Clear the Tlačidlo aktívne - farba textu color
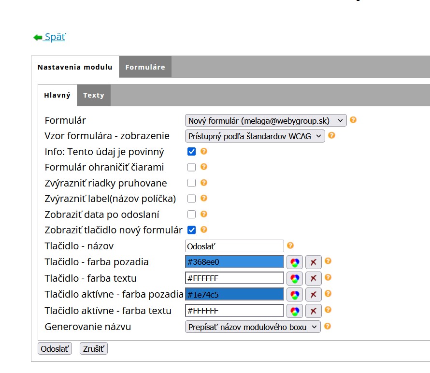 point(313,311)
